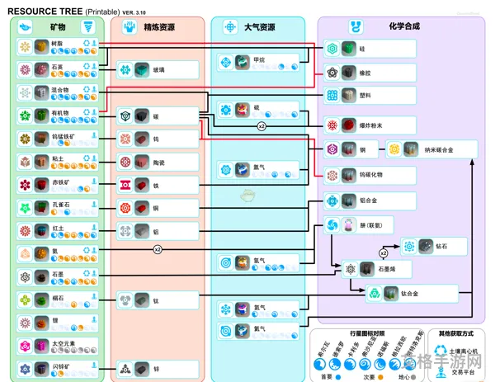Viewport: 495px width, 382px height.
Task: Click the 纳米碳合金 symbol icon
Action: (394, 149)
